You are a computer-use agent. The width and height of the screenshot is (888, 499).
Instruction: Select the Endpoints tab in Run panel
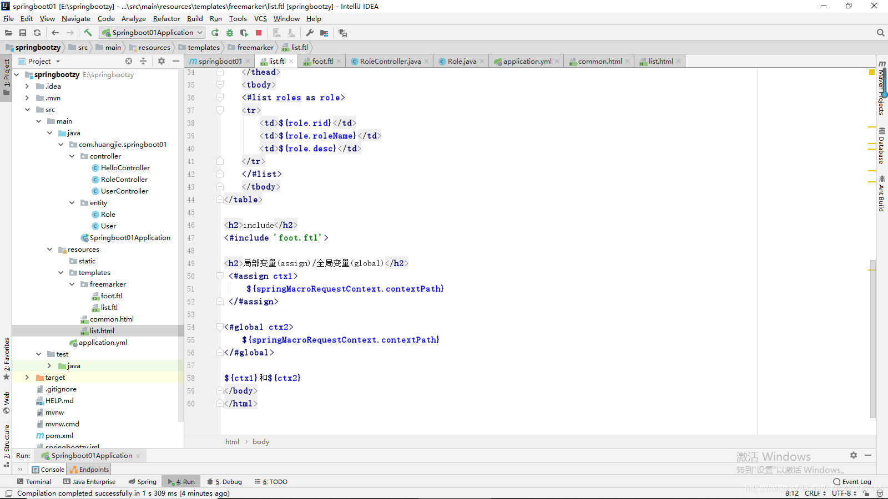pos(89,469)
